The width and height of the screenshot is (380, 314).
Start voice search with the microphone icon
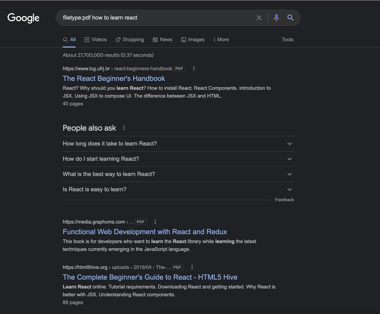[276, 18]
